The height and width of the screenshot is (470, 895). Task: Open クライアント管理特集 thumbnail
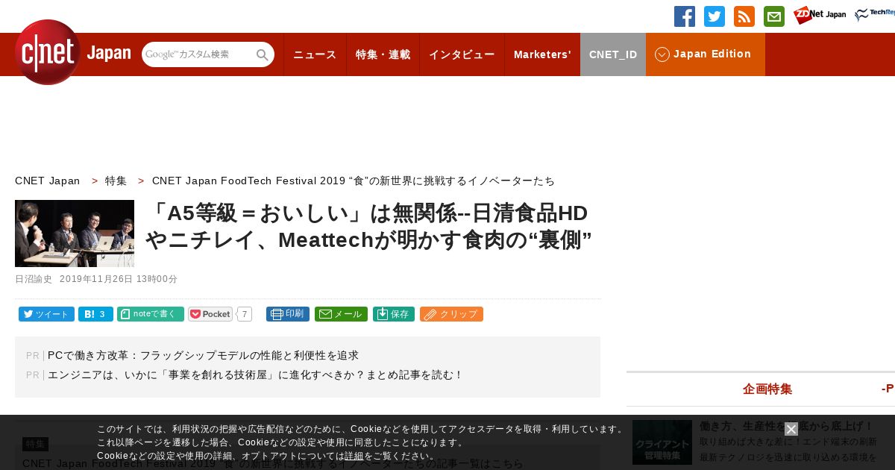coord(662,442)
